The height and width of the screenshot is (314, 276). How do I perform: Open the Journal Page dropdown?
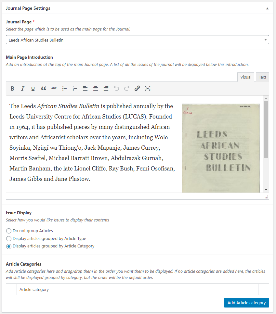(x=138, y=40)
